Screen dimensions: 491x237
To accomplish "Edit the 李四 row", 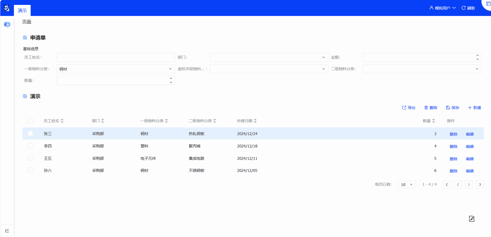I will pos(470,146).
